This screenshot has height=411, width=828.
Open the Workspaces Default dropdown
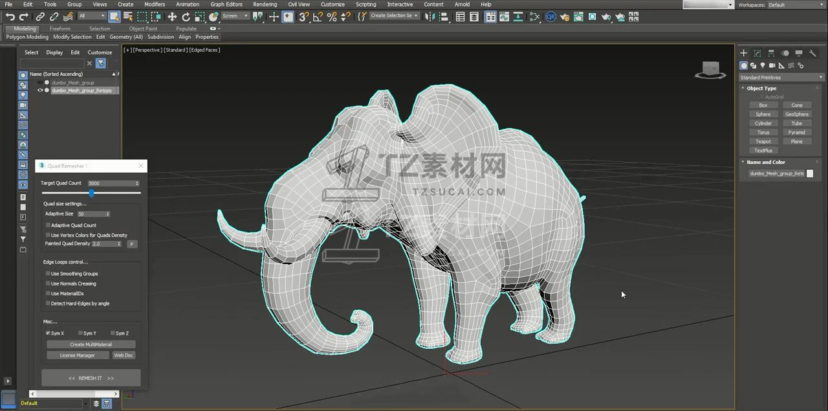tap(796, 5)
